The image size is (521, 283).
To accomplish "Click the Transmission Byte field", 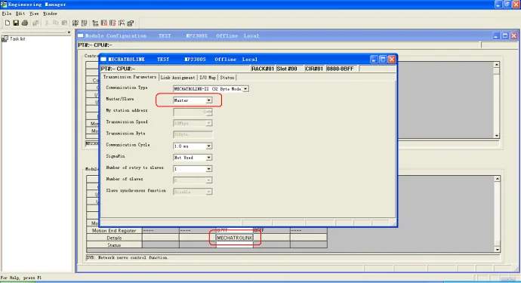I will pos(193,134).
